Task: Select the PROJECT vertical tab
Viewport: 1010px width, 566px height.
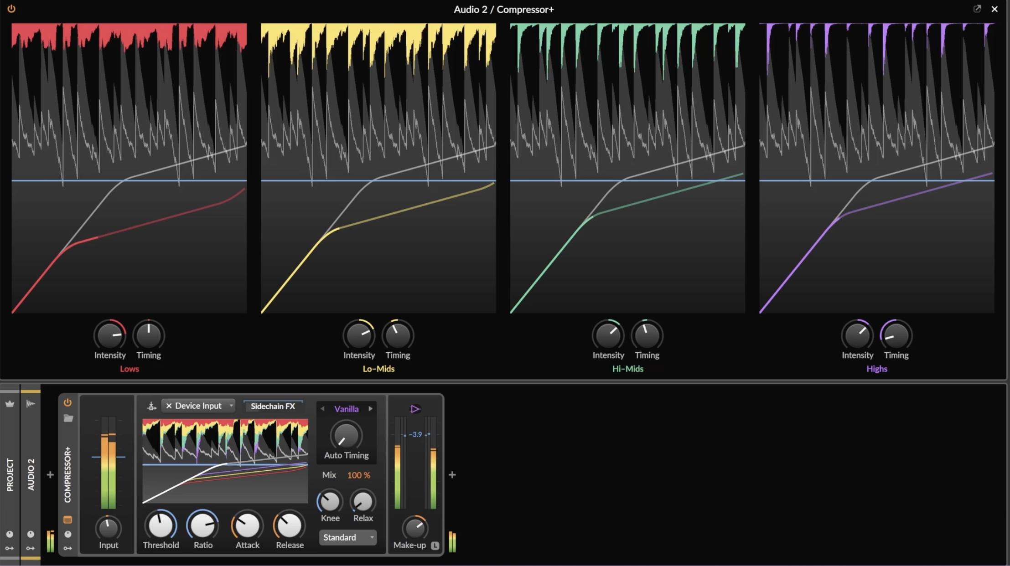Action: pyautogui.click(x=10, y=475)
